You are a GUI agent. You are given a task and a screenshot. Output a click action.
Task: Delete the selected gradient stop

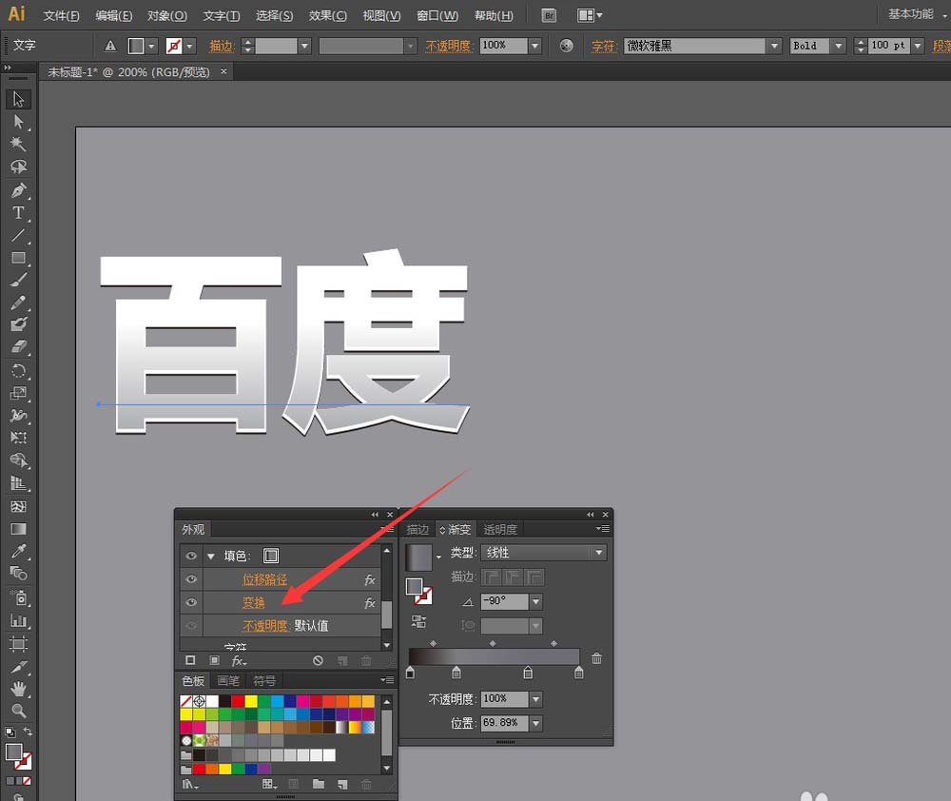597,658
